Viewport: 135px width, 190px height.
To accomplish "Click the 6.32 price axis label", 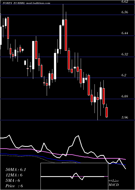I will tap(125, 54).
